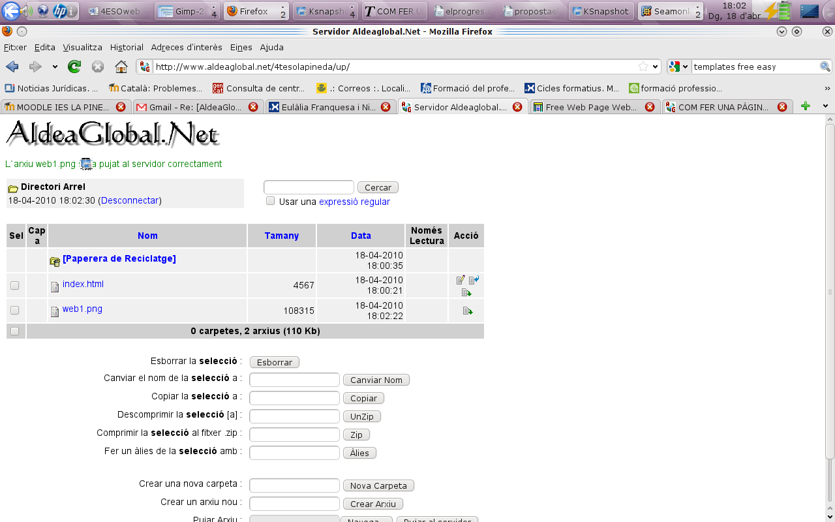The width and height of the screenshot is (835, 522).
Task: Click the new folder name input field
Action: [x=295, y=485]
